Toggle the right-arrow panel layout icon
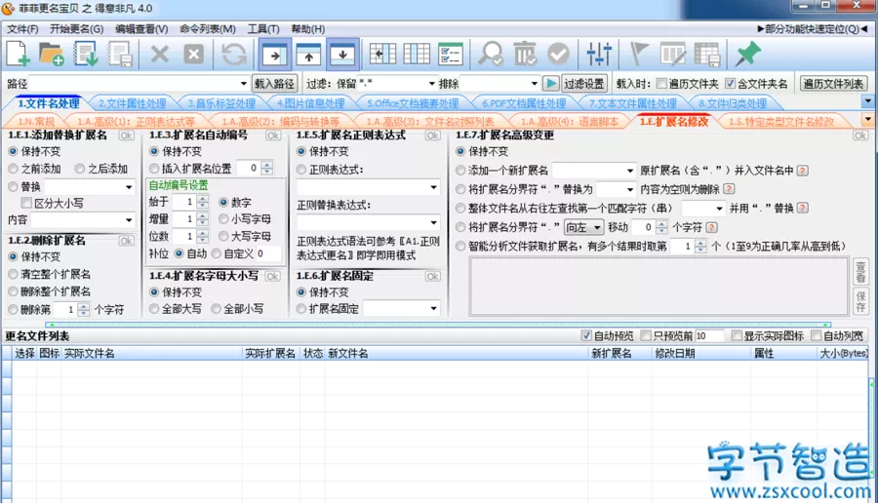The image size is (878, 503). click(x=274, y=55)
